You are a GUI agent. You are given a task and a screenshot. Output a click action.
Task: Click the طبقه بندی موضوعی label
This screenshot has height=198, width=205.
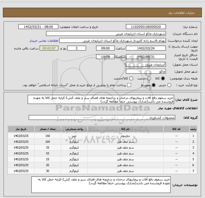coord(183,79)
